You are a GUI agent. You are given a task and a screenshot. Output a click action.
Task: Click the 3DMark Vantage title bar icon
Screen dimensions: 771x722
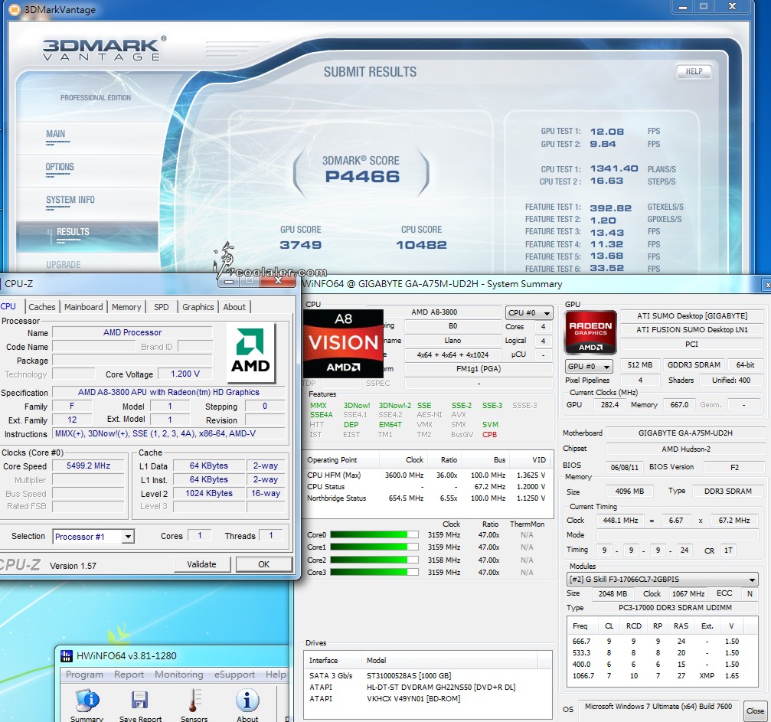[15, 9]
